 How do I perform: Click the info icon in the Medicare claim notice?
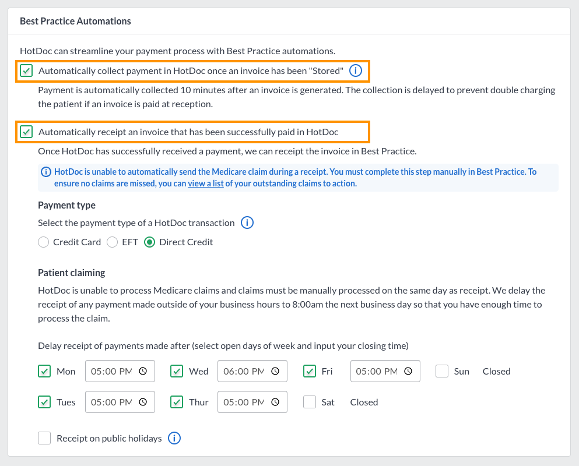coord(46,172)
